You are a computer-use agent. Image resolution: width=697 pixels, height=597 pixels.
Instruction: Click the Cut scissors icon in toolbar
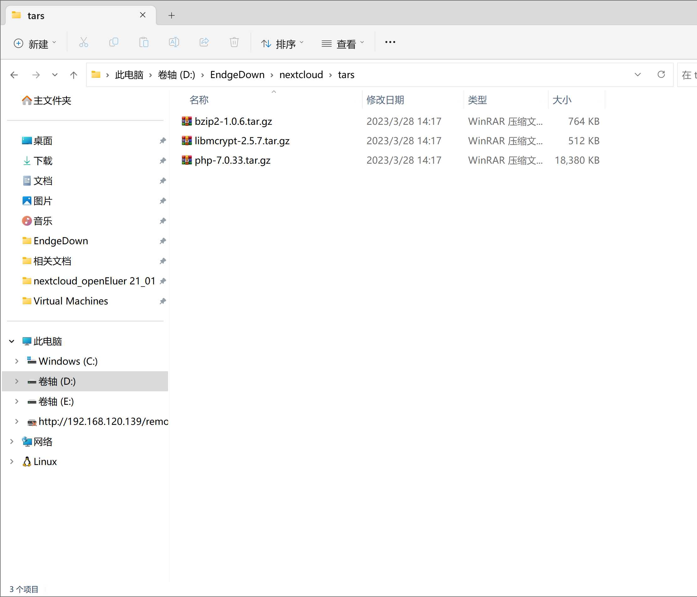point(83,43)
